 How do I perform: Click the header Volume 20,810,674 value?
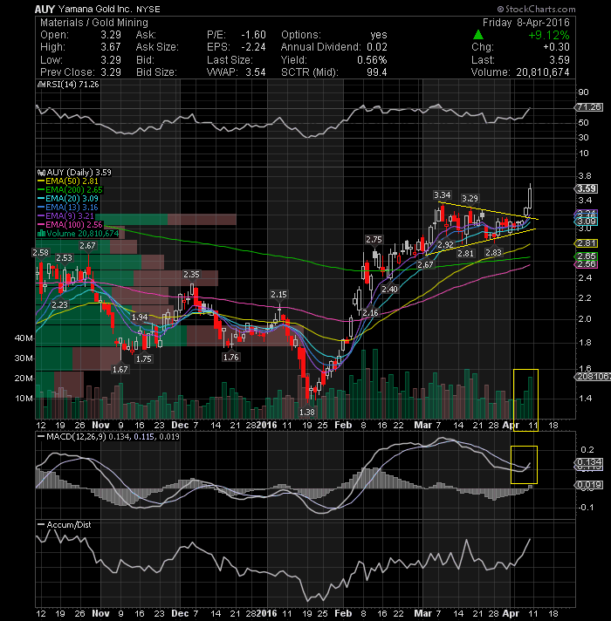542,72
